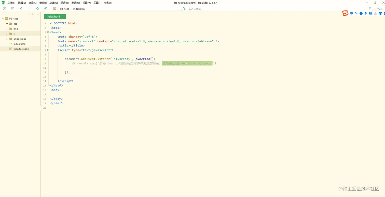Locate current file in project tree icon
The height and width of the screenshot is (197, 385).
[29, 14]
